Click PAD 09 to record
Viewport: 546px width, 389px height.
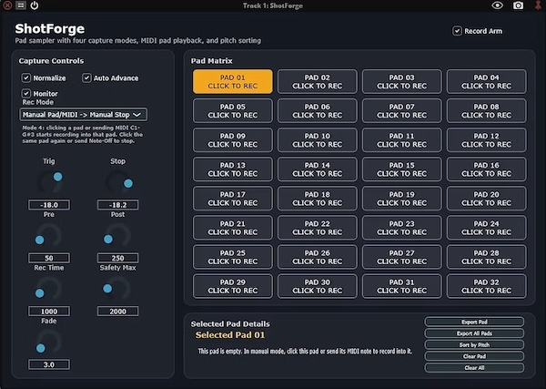(x=233, y=140)
